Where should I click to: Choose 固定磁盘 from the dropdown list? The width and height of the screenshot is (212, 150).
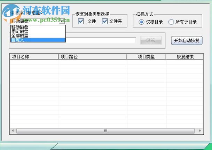click(x=38, y=31)
